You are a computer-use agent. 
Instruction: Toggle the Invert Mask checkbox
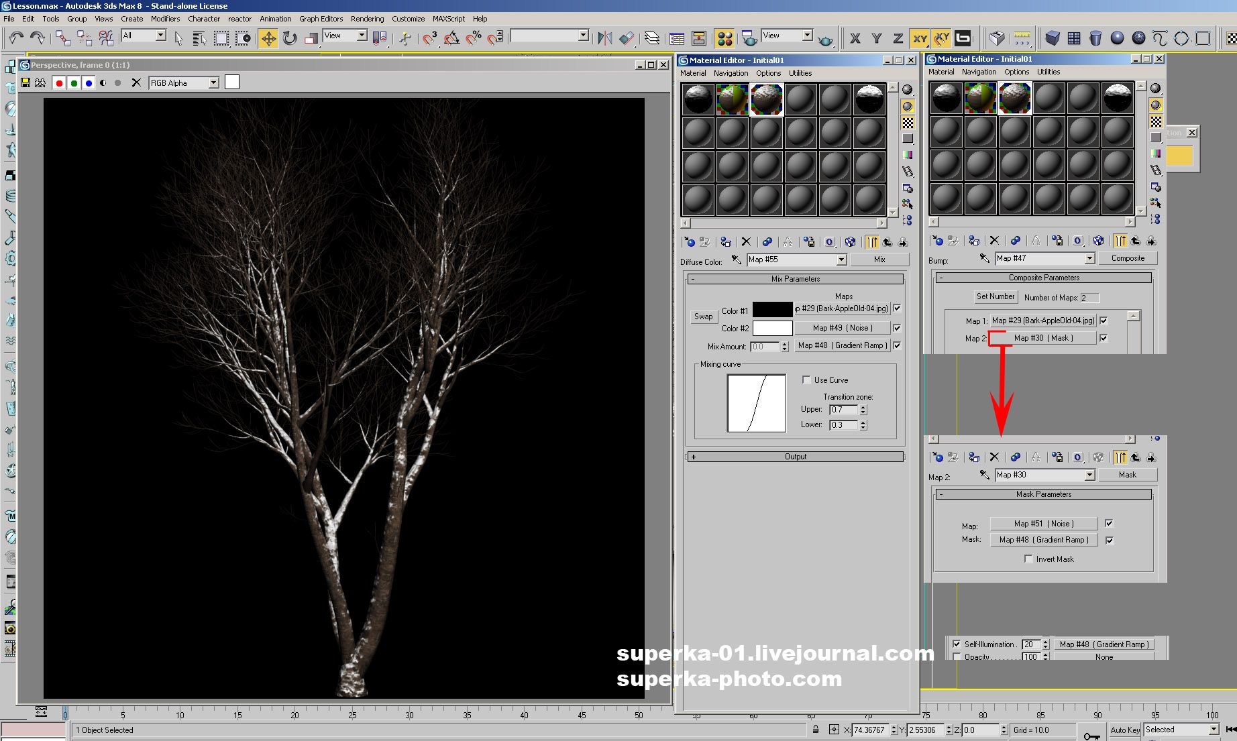(1028, 559)
